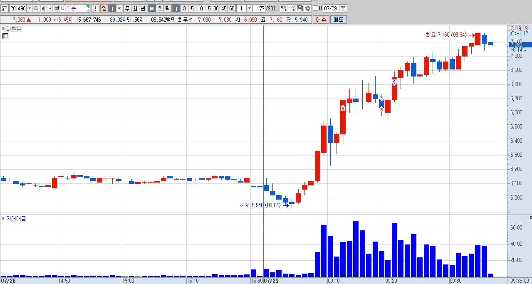Open chart settings gear icon
532x284 pixels.
pyautogui.click(x=308, y=8)
